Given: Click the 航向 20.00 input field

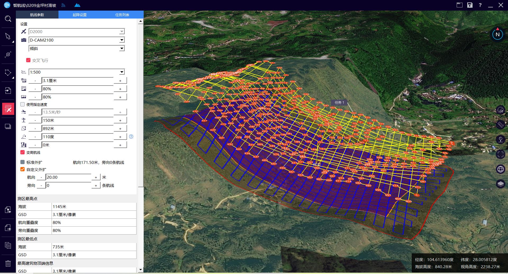Looking at the screenshot, I should 68,177.
